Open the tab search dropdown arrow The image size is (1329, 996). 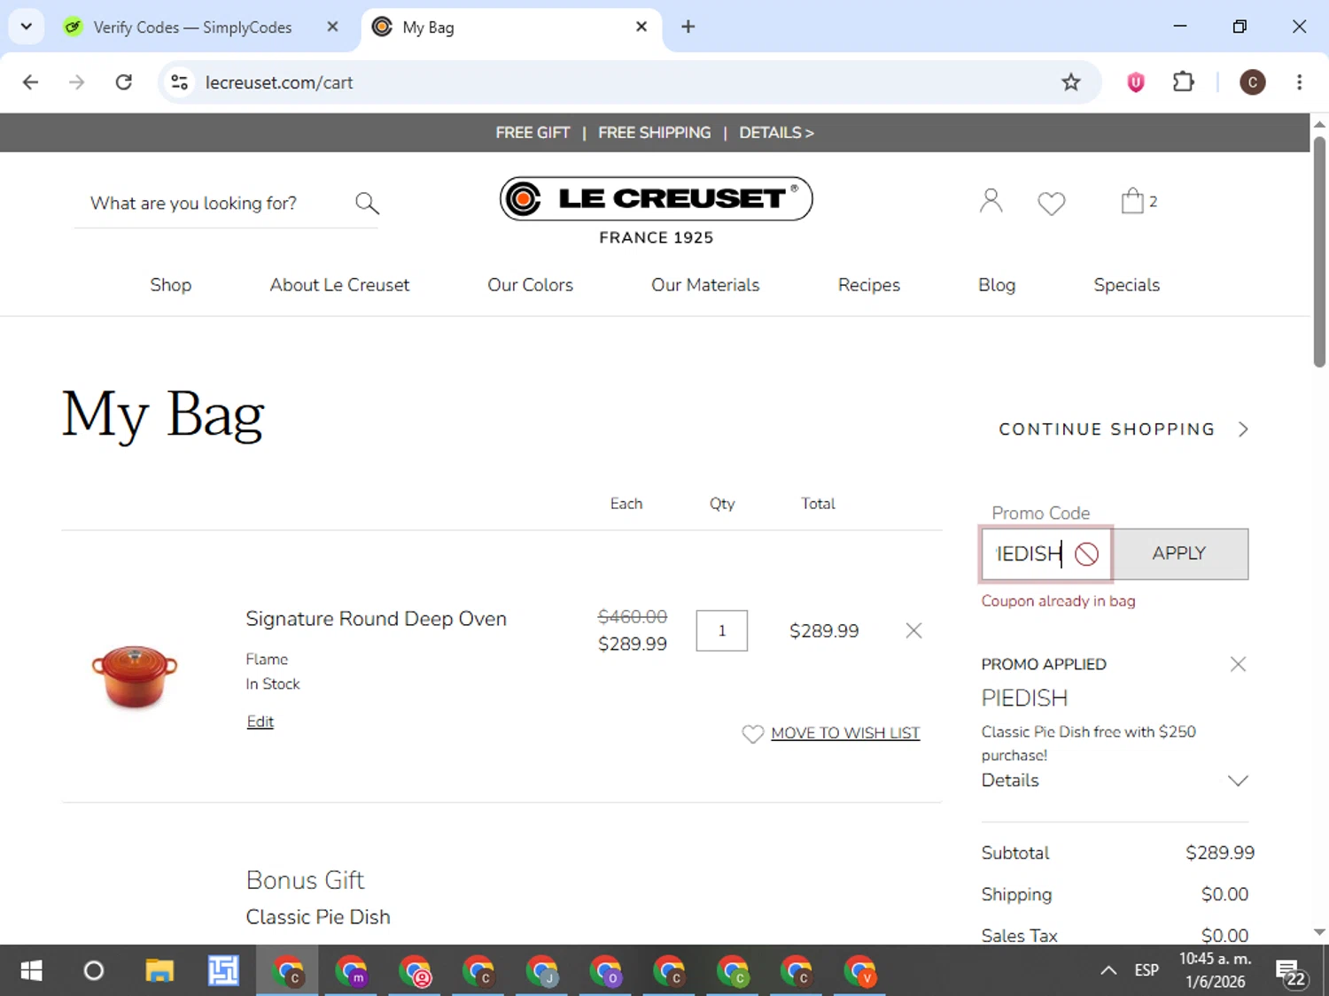pos(27,27)
